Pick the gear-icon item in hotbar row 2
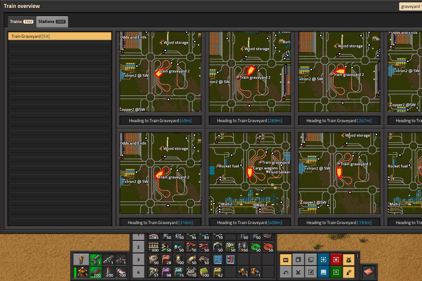Image resolution: width=422 pixels, height=281 pixels. pyautogui.click(x=230, y=247)
